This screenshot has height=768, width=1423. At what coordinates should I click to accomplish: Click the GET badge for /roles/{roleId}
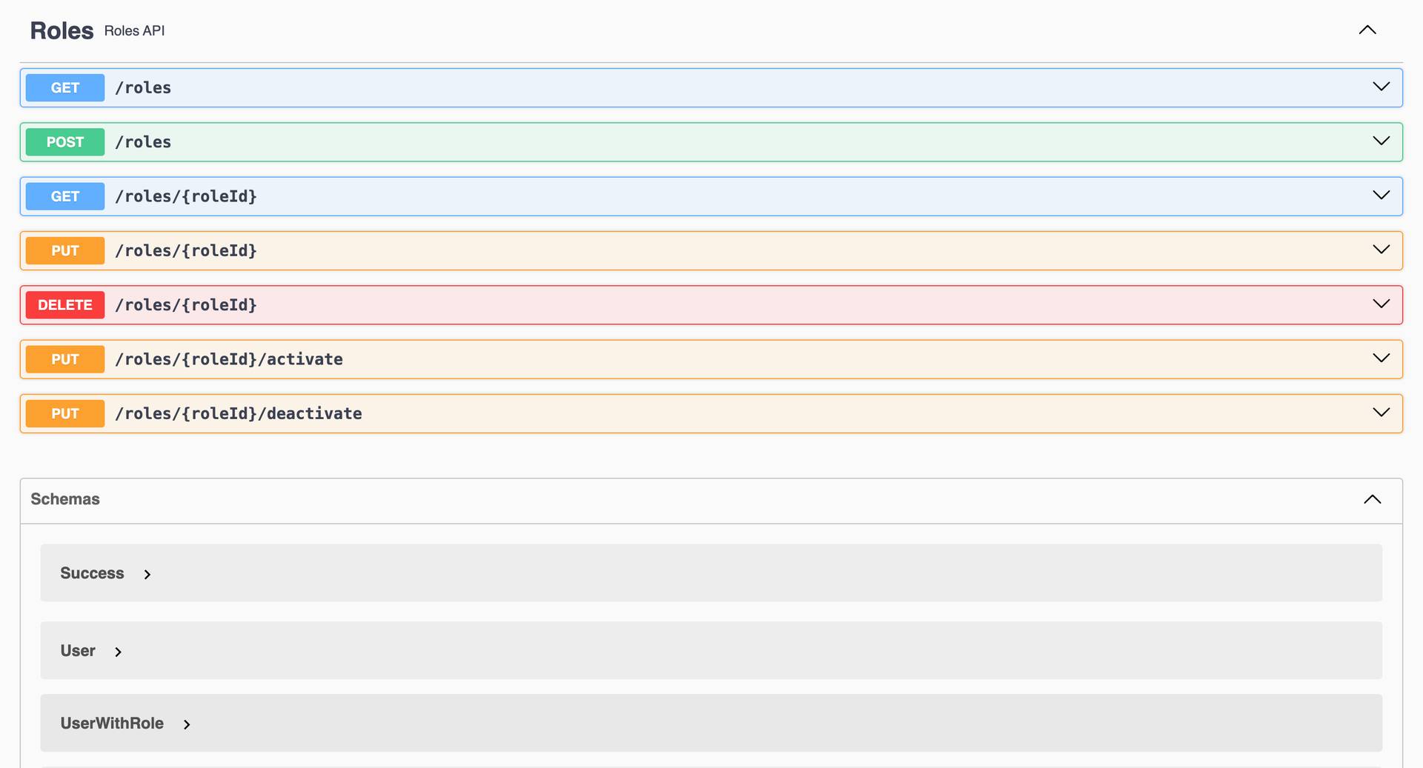click(65, 196)
